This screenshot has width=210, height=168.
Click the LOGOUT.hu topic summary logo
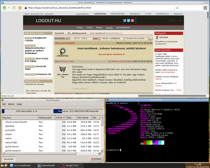pos(63,52)
